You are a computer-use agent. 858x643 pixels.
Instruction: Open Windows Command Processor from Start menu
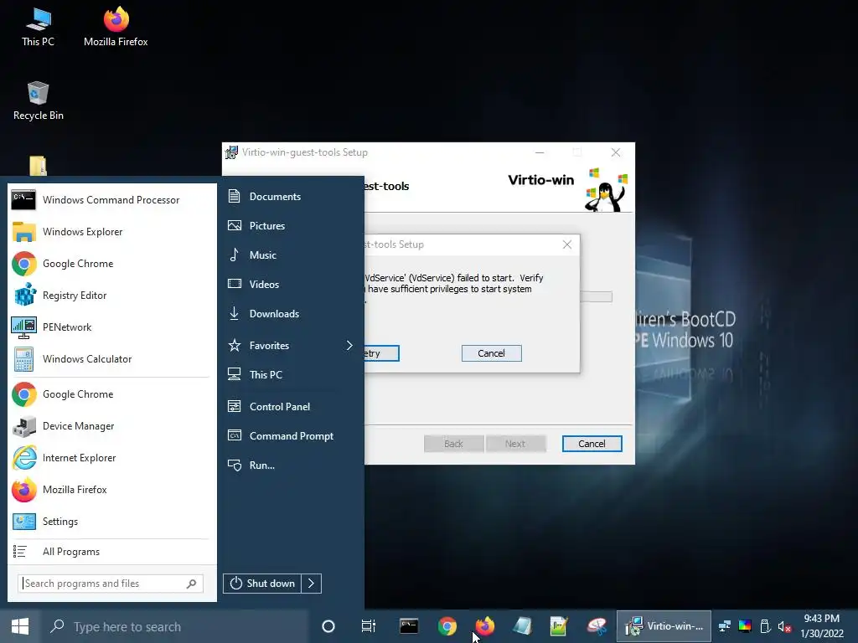(111, 200)
